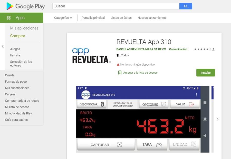Screen dimensions: 231x159
Task: Click the exit icon on SALIR
Action: pyautogui.click(x=191, y=104)
